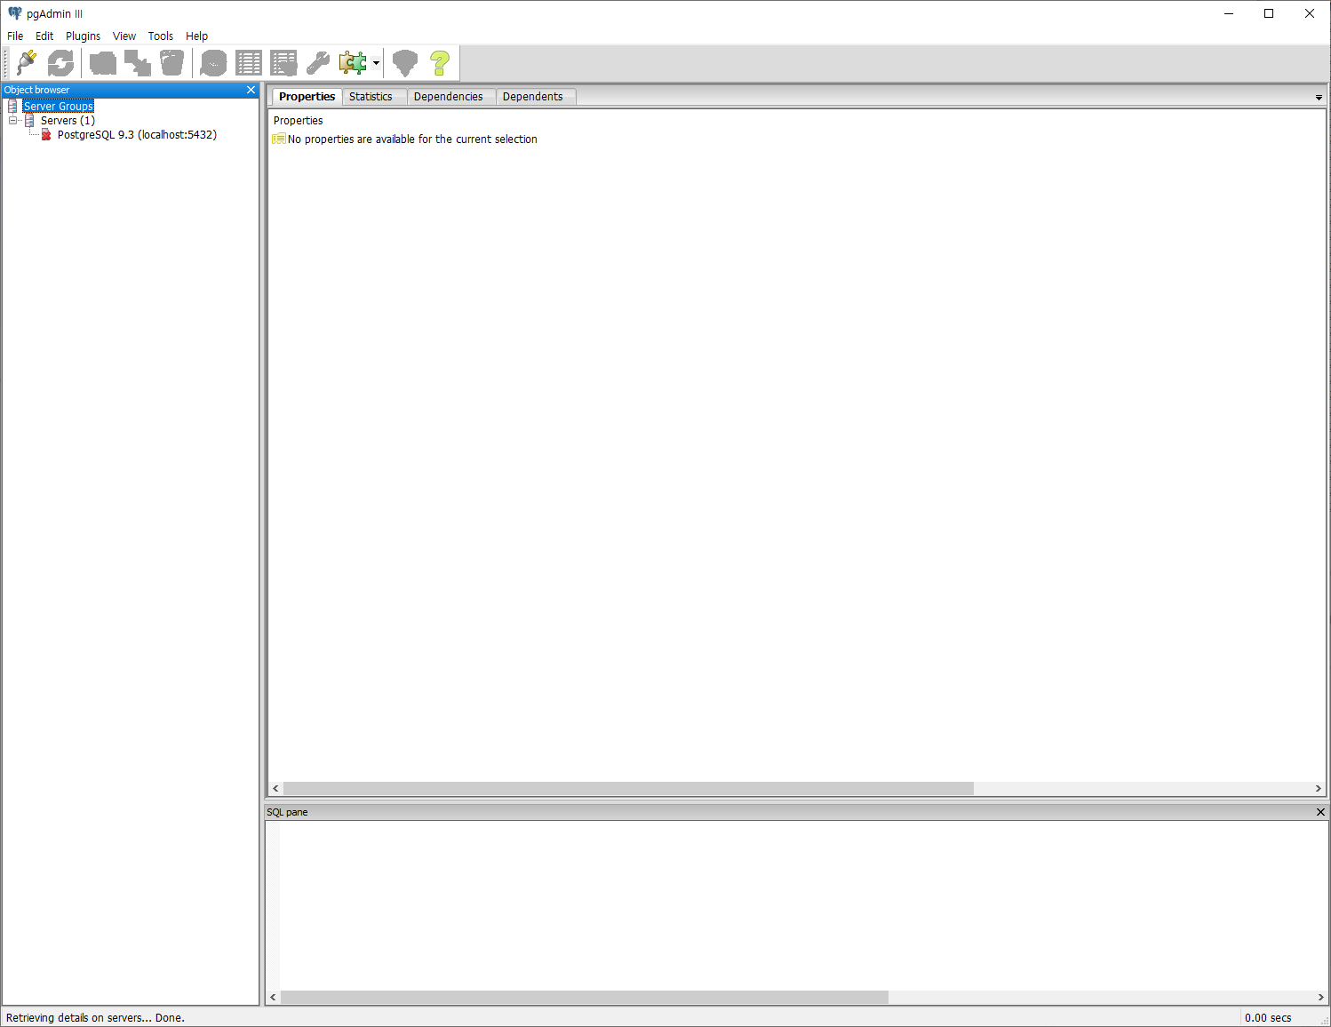Screen dimensions: 1331x1027
Task: Click inside the SQL pane text area
Action: pyautogui.click(x=797, y=904)
